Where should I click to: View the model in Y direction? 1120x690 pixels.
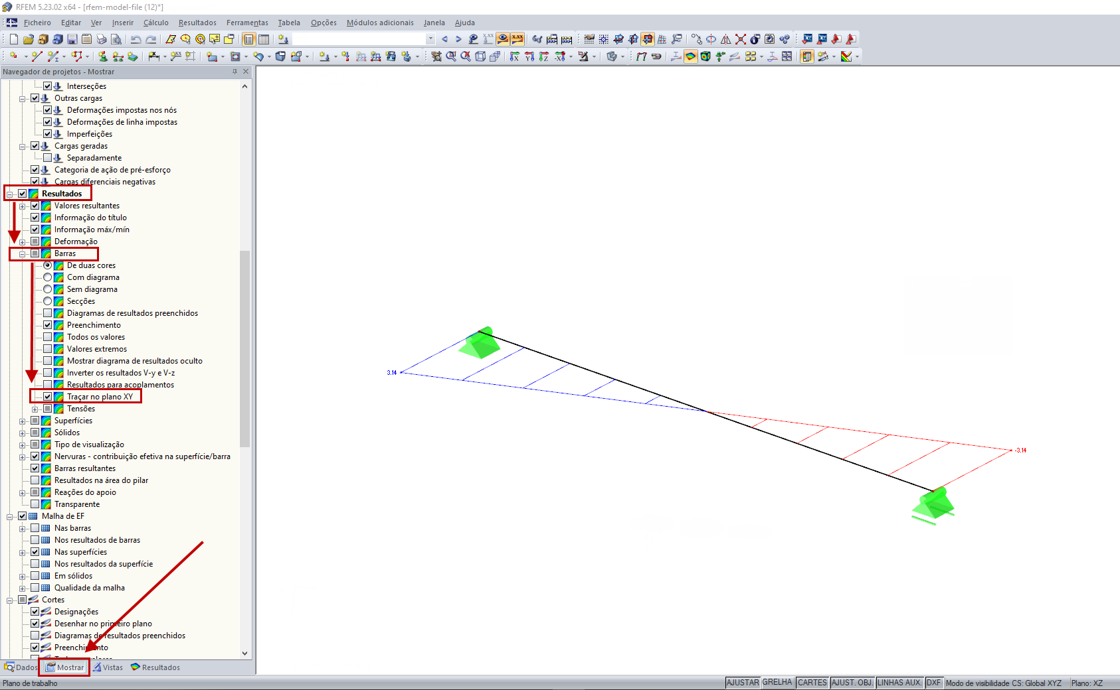[529, 56]
